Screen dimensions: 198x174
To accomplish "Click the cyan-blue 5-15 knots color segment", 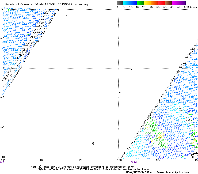I will click(130, 3).
